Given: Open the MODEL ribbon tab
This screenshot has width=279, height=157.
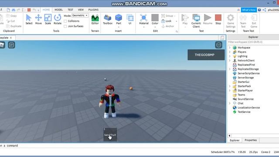Looking at the screenshot, I should click(x=58, y=10).
